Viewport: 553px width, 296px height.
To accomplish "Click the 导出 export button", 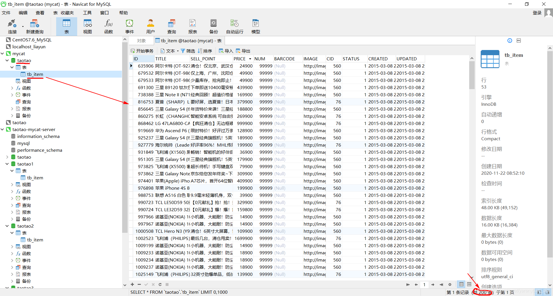I will click(x=243, y=51).
